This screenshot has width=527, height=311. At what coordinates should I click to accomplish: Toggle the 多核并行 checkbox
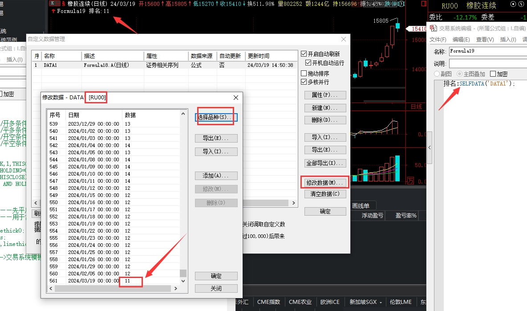point(304,82)
